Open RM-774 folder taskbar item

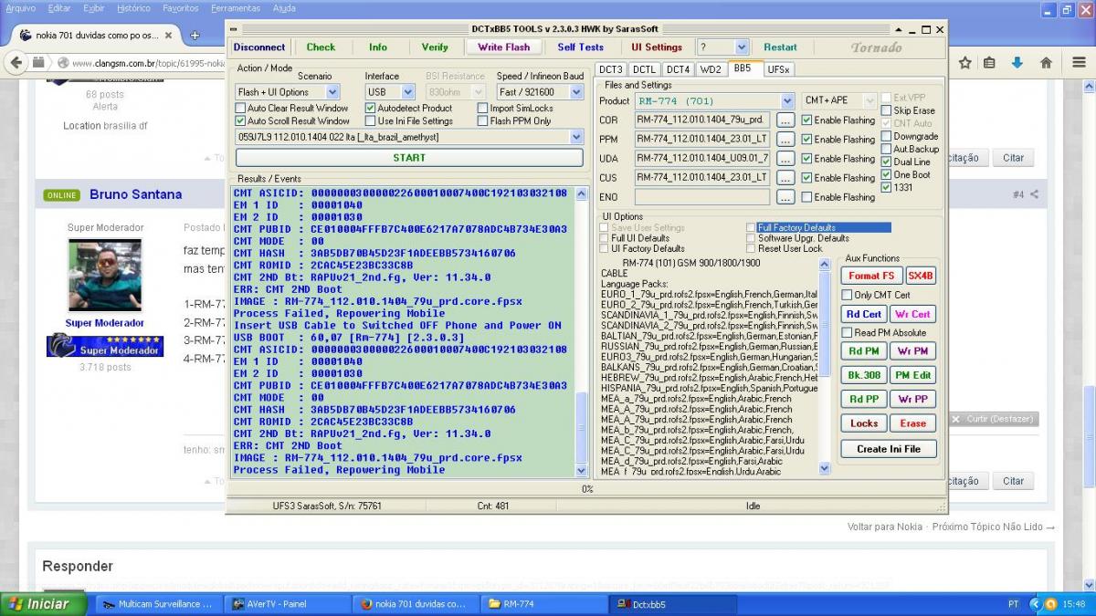(x=544, y=604)
